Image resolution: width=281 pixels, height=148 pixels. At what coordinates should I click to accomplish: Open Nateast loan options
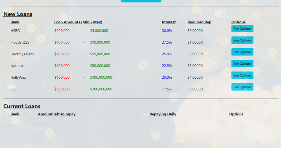pos(242,64)
